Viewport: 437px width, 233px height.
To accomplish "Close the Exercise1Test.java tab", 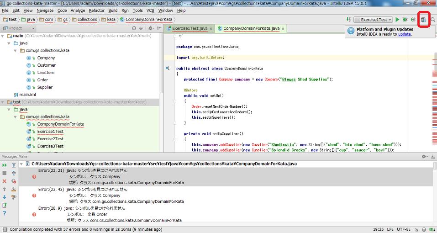I will (211, 29).
